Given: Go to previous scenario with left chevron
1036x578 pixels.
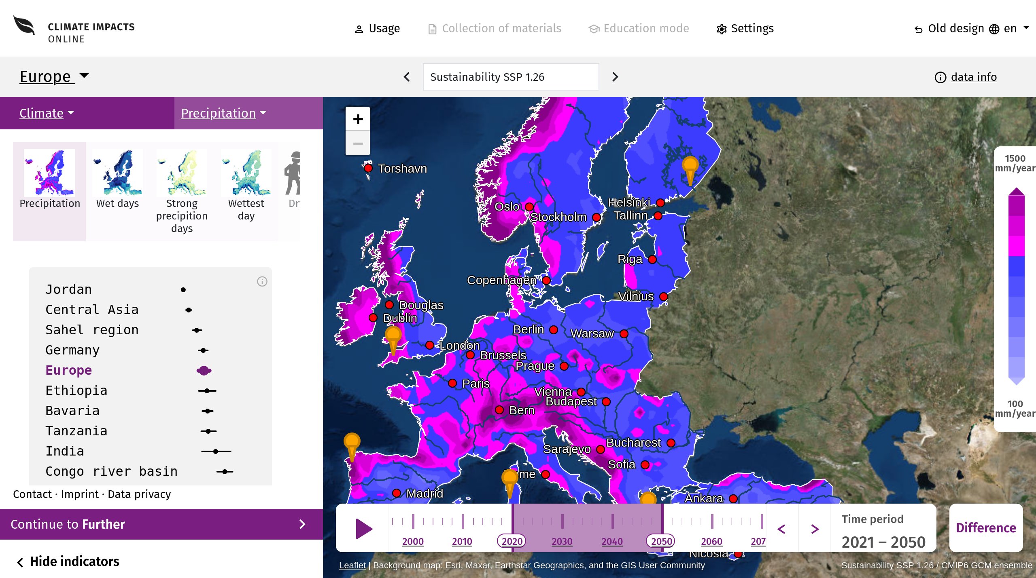Looking at the screenshot, I should pyautogui.click(x=407, y=77).
